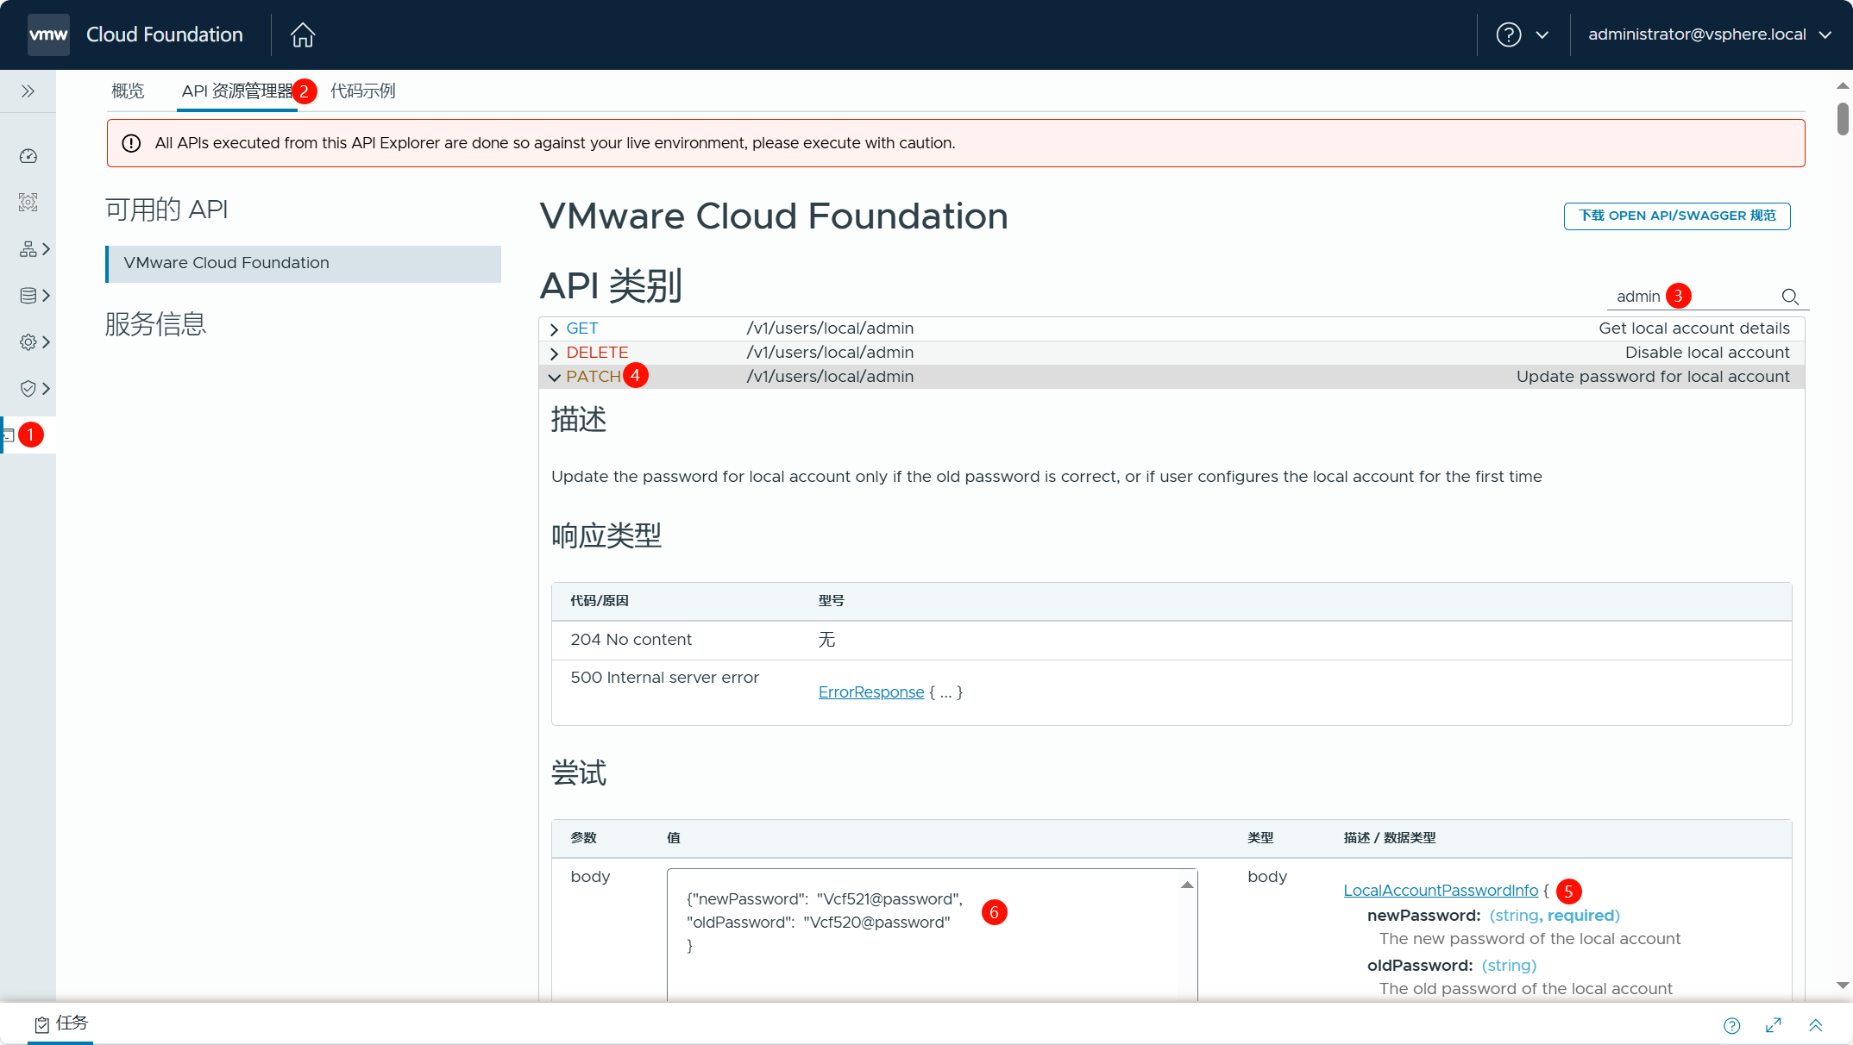
Task: Expand the repository sidebar submenu chevron
Action: coord(47,296)
